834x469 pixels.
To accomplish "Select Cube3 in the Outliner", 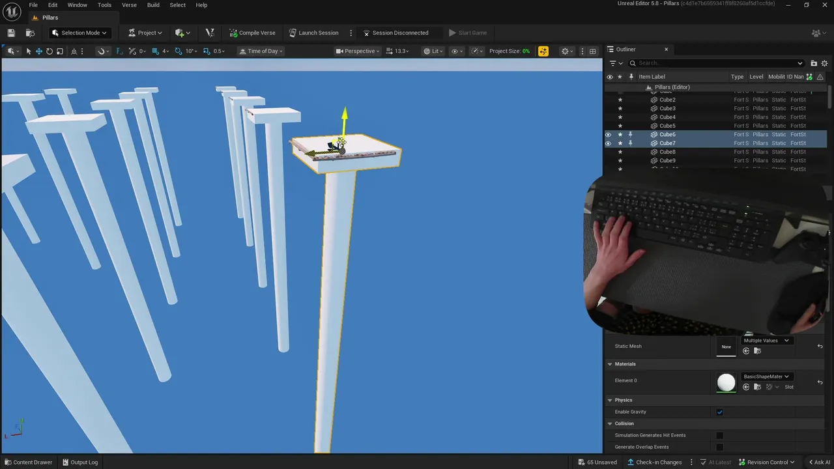I will 667,109.
